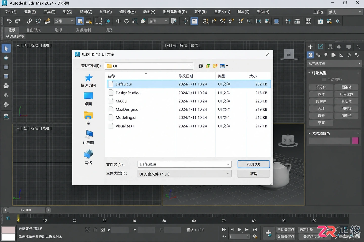Open the 文件(F) menu
This screenshot has height=242, width=364.
pyautogui.click(x=11, y=12)
